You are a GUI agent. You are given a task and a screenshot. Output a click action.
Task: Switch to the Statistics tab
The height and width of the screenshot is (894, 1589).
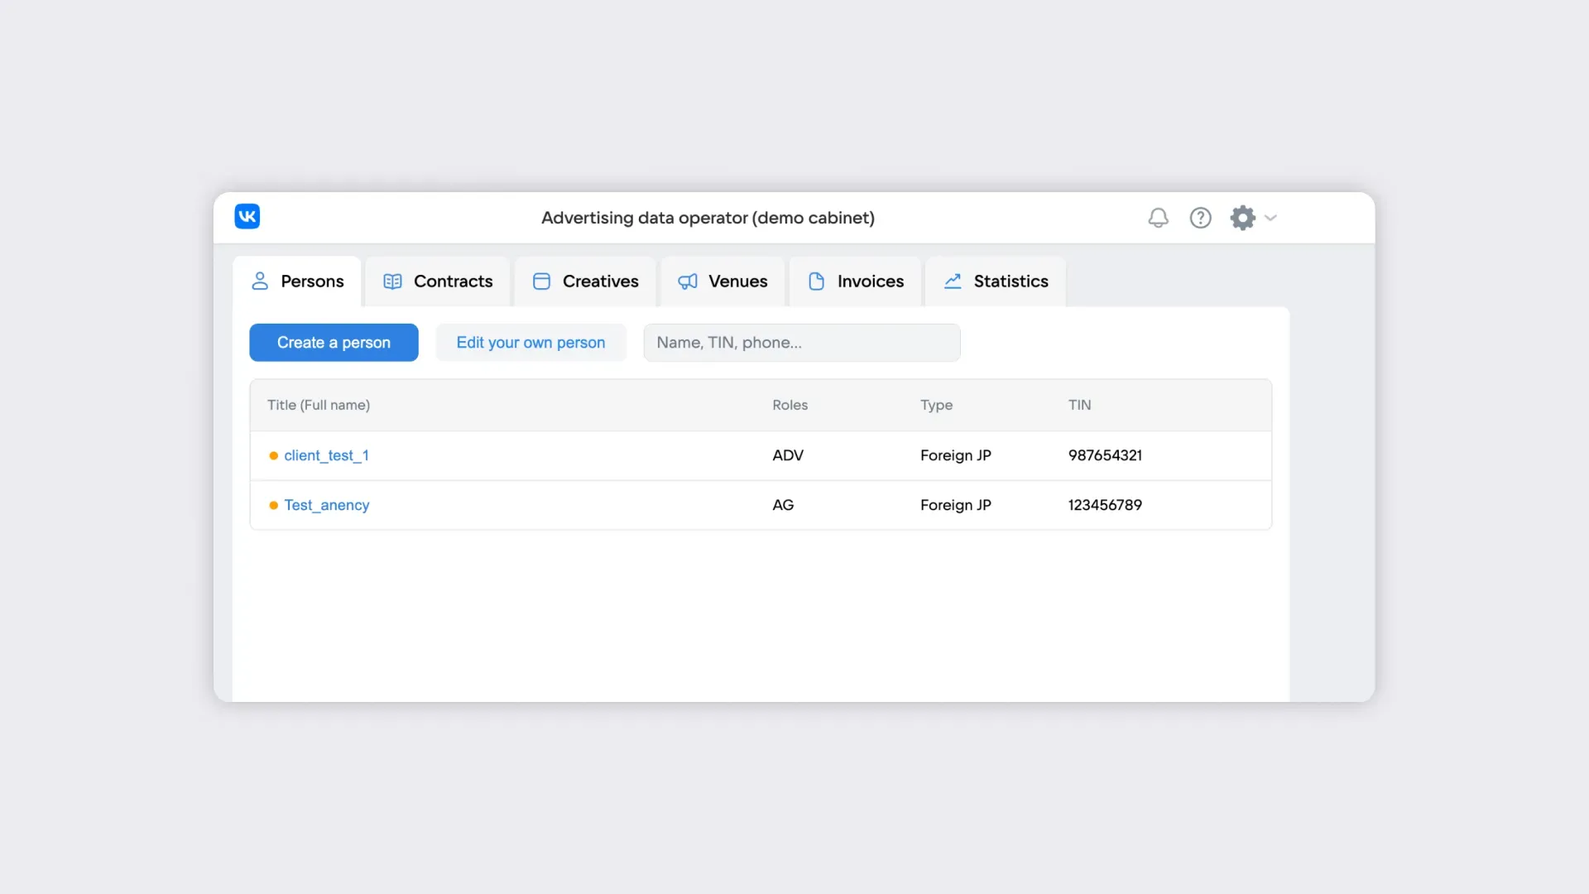tap(1011, 281)
